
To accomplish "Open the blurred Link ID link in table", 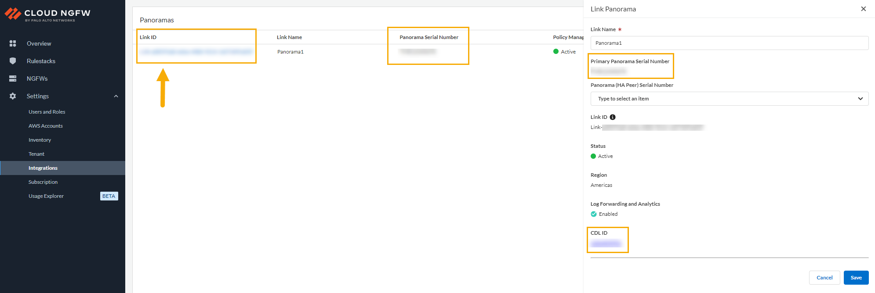I will 196,52.
